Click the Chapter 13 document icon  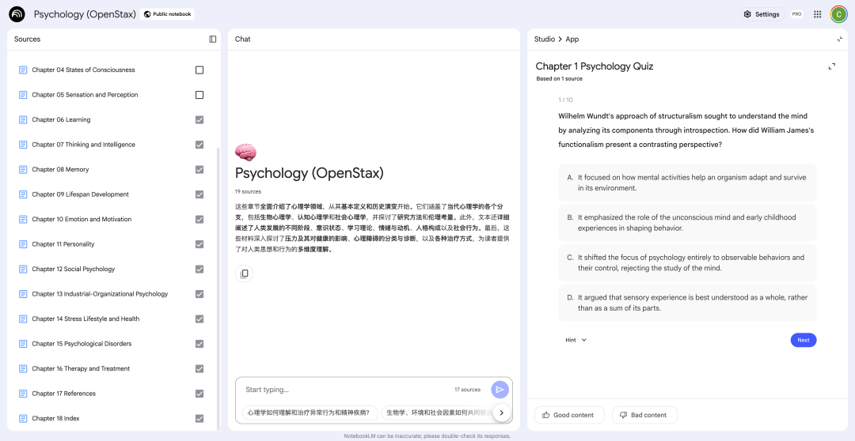(x=23, y=294)
